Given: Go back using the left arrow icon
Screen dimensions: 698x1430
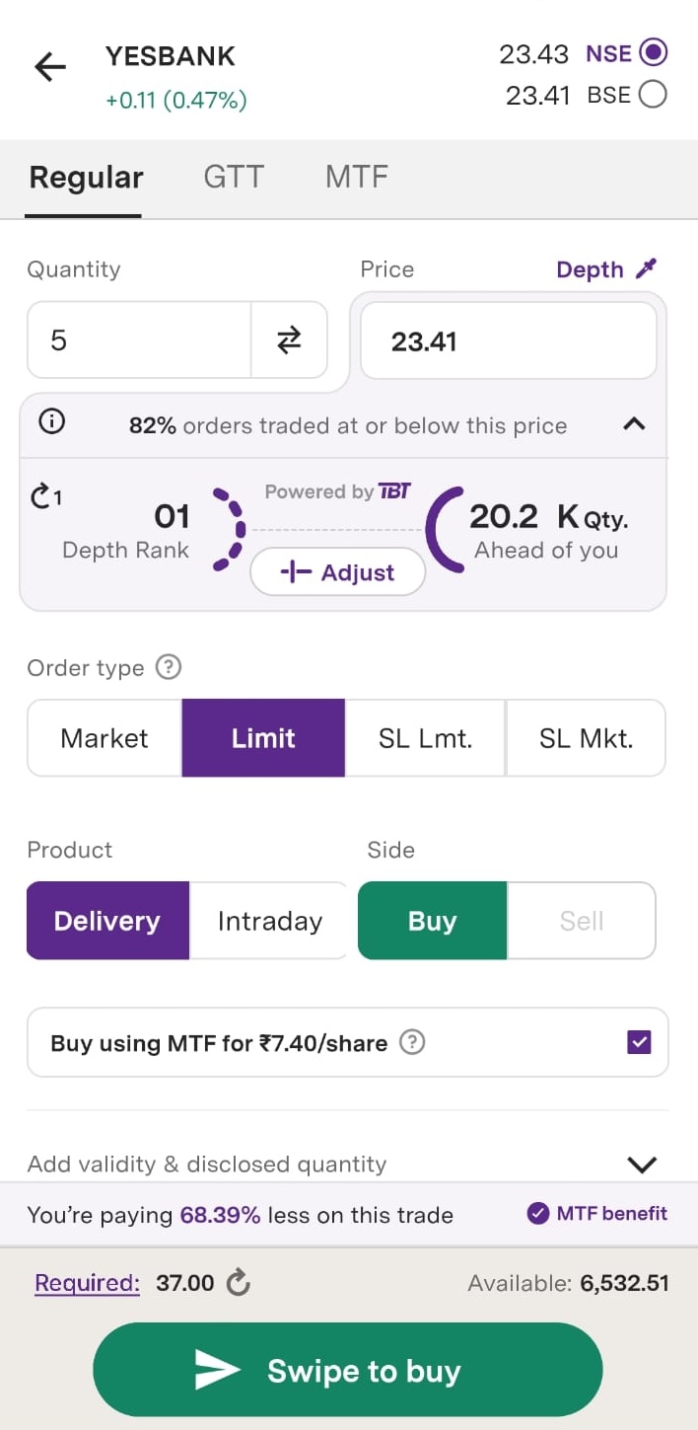Looking at the screenshot, I should pos(49,67).
